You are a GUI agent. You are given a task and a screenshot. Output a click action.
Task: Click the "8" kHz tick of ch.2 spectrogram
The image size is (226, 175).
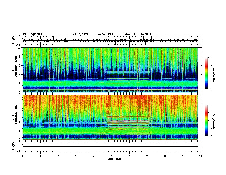click(x=20, y=104)
